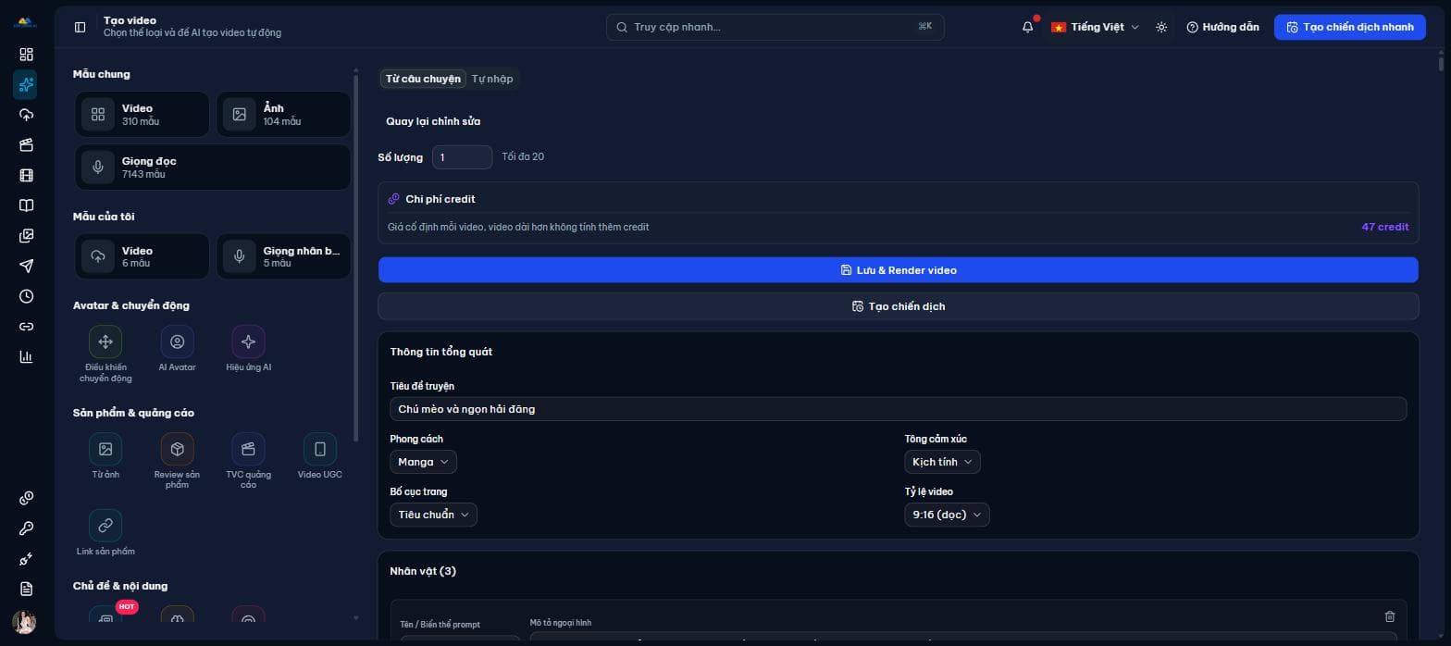Open the cloud upload icon in sidebar
The height and width of the screenshot is (646, 1451).
click(26, 115)
